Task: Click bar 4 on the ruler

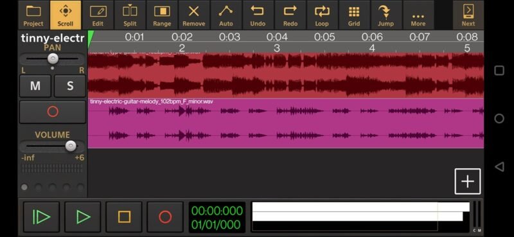Action: 372,48
